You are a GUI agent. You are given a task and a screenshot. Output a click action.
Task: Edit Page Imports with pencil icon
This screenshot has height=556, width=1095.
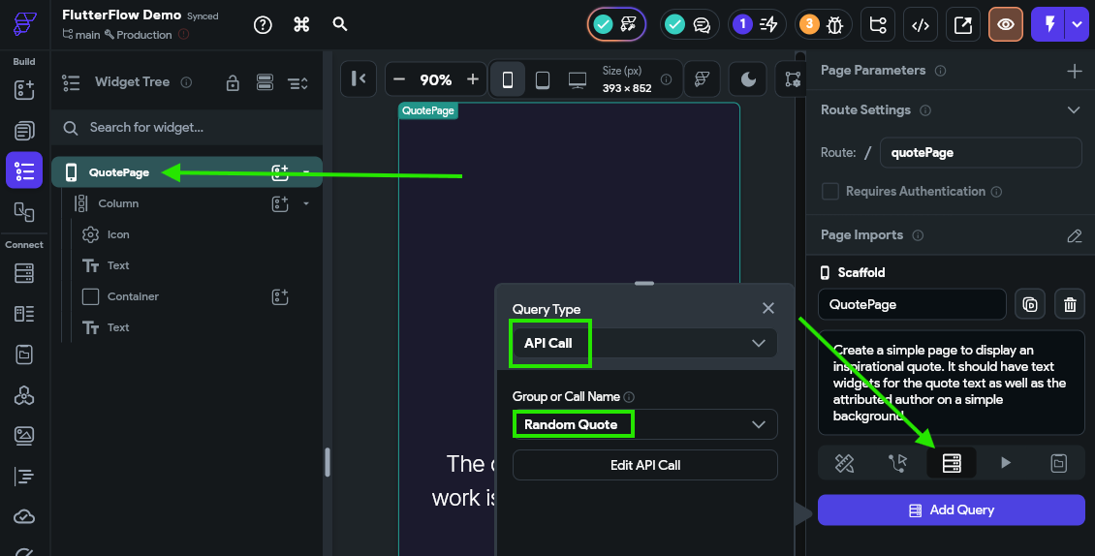coord(1074,236)
